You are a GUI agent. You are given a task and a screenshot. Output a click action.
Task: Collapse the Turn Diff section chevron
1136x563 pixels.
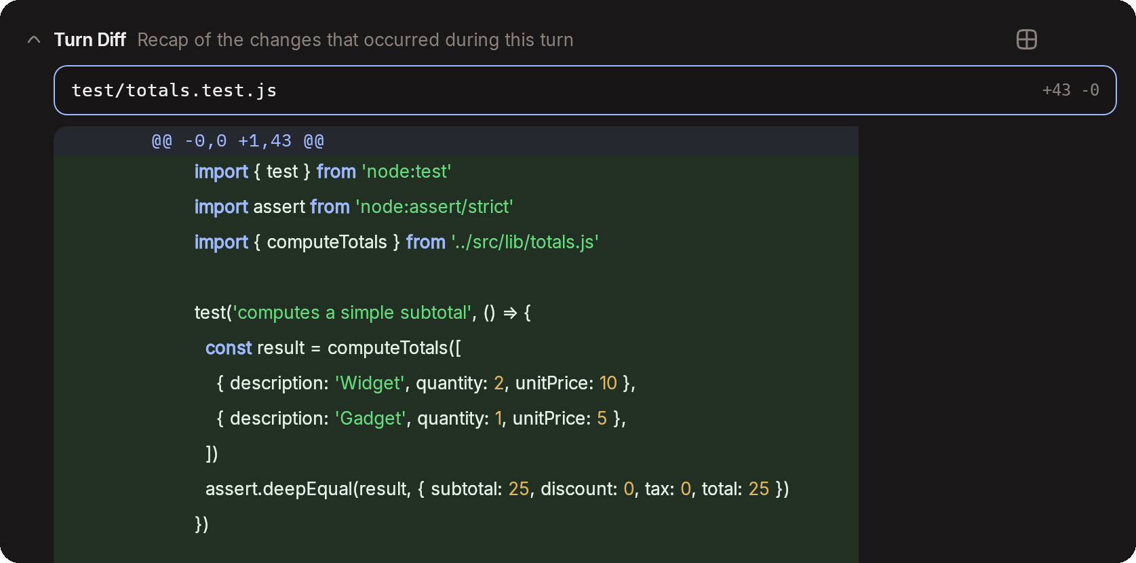tap(34, 40)
